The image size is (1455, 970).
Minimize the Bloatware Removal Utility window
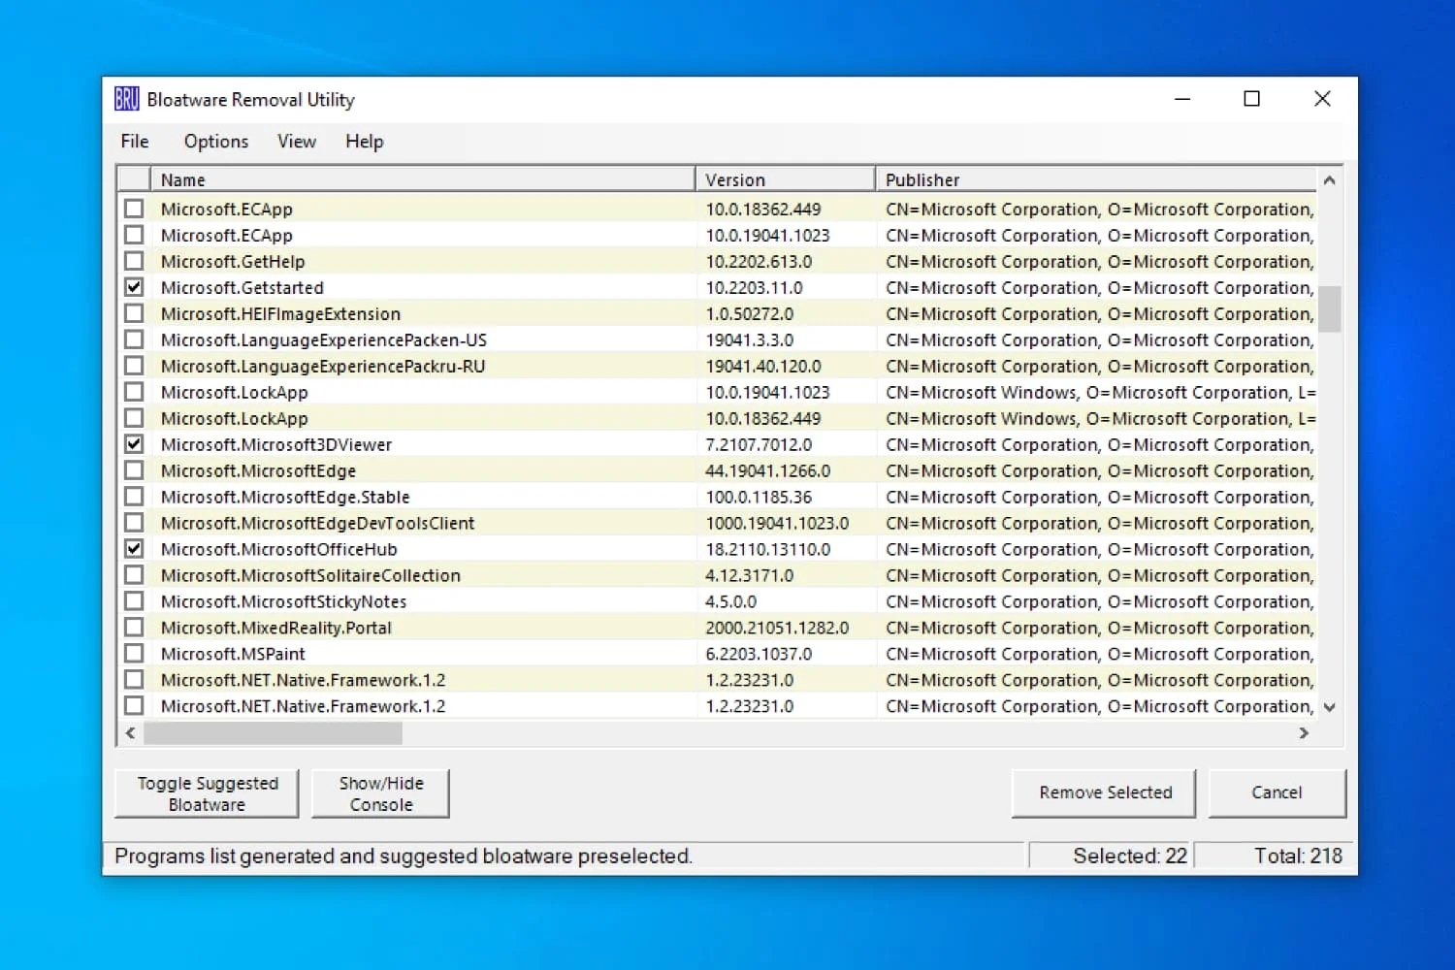[1182, 99]
